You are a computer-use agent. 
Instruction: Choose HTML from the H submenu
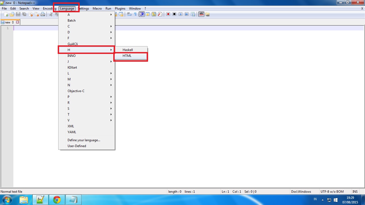pyautogui.click(x=131, y=56)
